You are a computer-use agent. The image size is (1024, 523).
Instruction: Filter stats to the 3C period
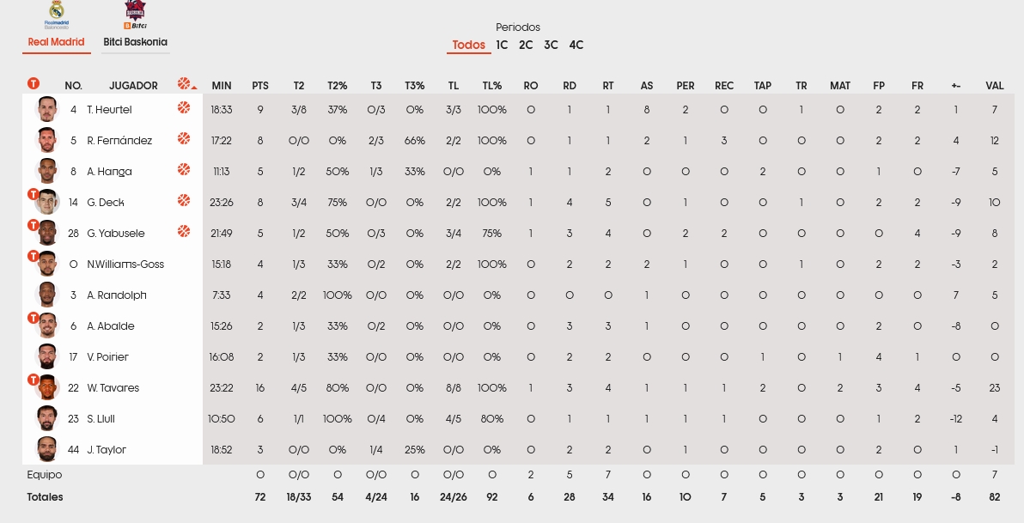(551, 46)
